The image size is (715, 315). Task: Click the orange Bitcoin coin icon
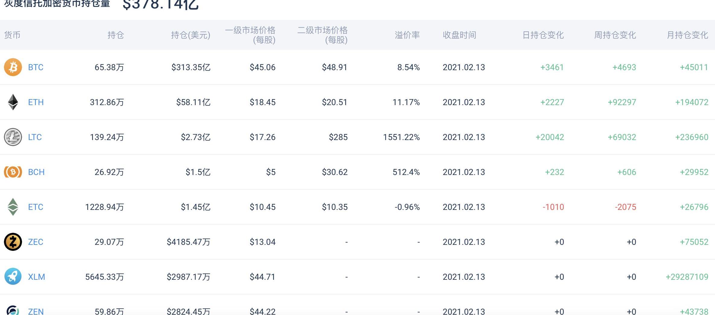pos(13,67)
